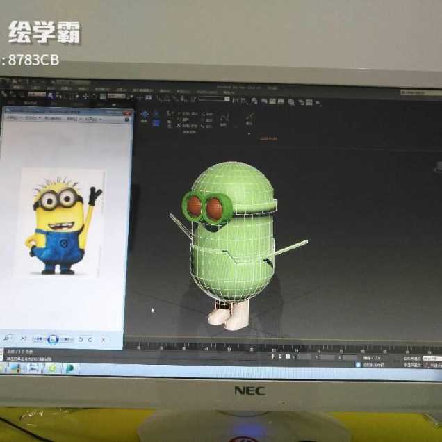
Task: Delete the image in Photo Viewer
Action: (x=103, y=340)
